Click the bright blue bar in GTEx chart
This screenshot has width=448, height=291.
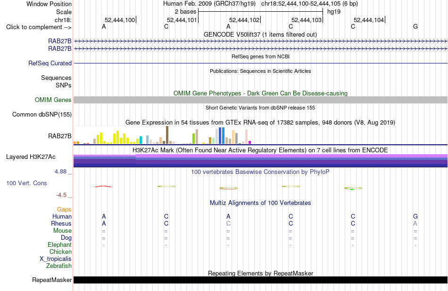tap(223, 135)
